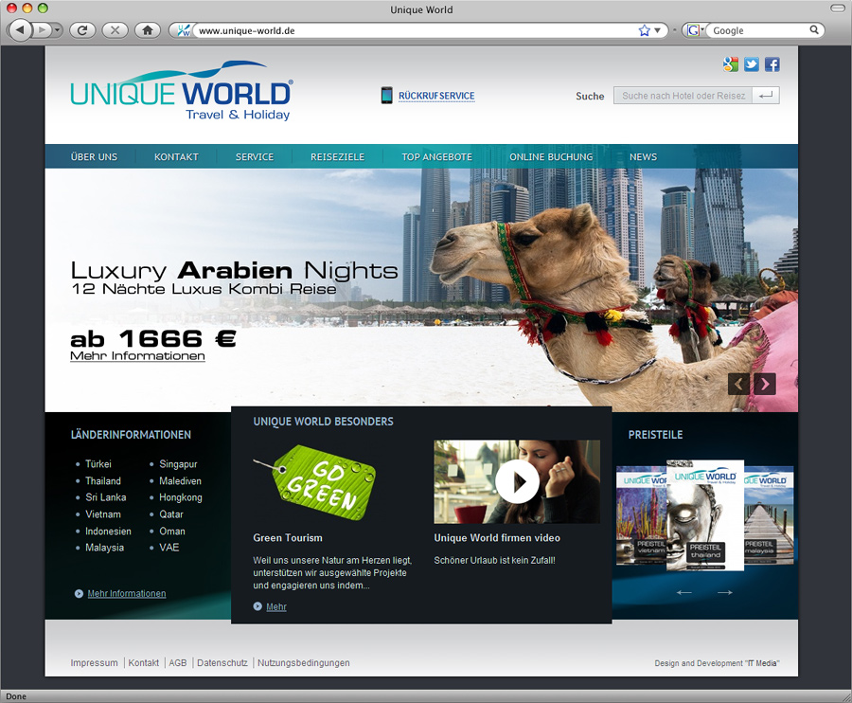Go forward with the browser forward arrow
This screenshot has height=703, width=852.
(42, 30)
